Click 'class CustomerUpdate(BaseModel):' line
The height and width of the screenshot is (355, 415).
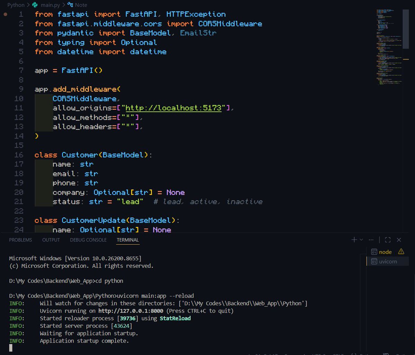click(107, 220)
